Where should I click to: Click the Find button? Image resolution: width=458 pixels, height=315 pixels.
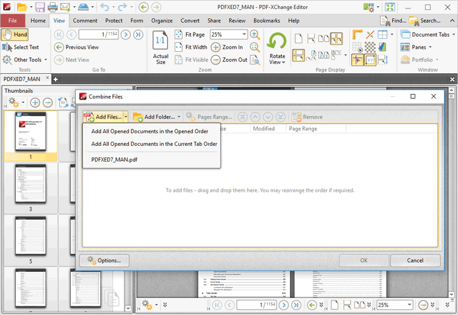pyautogui.click(x=393, y=21)
